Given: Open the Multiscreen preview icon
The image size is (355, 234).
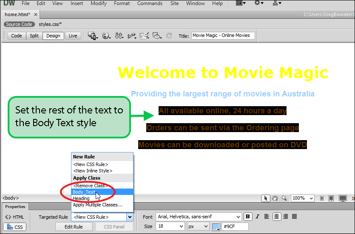Looking at the screenshot, I should point(93,36).
